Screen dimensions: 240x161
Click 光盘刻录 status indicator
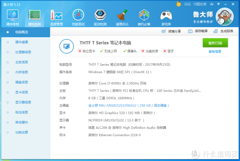click(150, 51)
